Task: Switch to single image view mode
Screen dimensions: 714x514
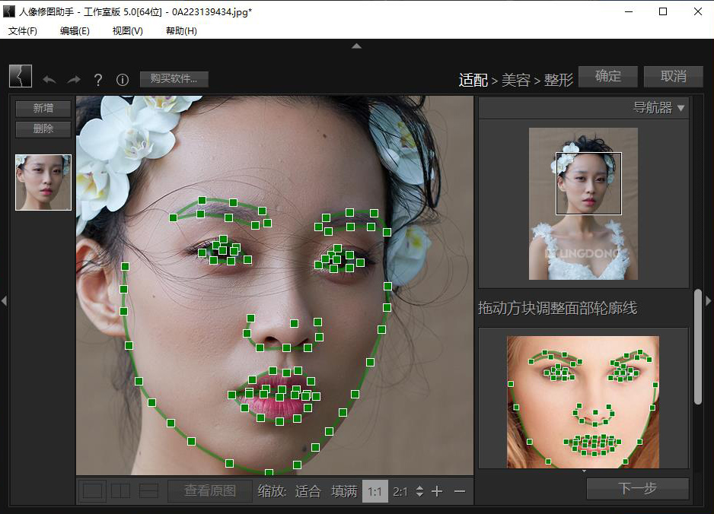Action: 93,491
